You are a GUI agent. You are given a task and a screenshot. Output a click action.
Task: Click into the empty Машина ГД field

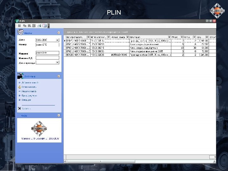(x=47, y=58)
